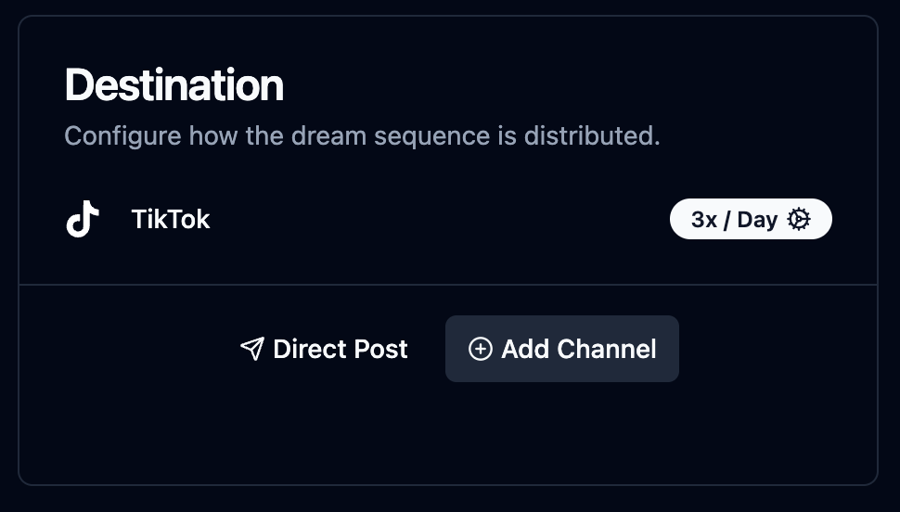Click the "3x / Day" text label

click(x=734, y=219)
